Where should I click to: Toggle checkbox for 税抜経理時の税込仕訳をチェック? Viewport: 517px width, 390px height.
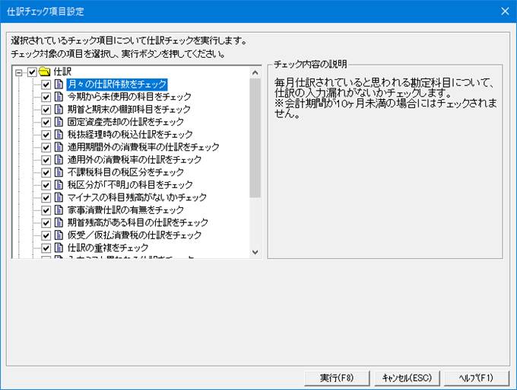click(46, 135)
